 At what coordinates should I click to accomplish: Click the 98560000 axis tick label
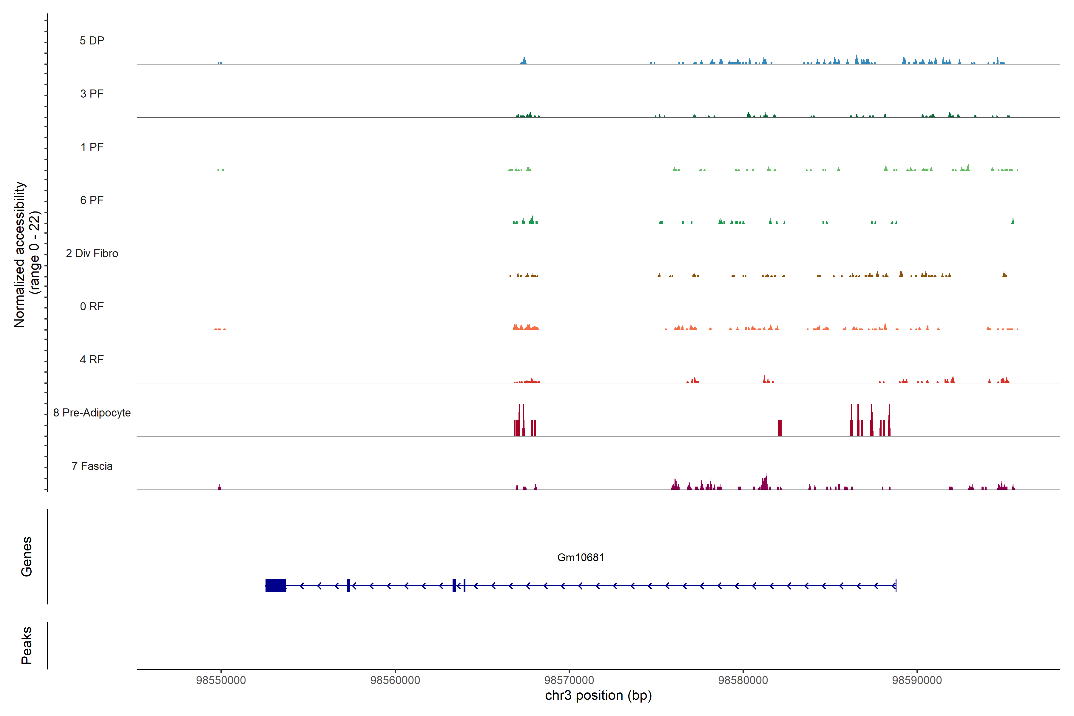click(x=395, y=680)
